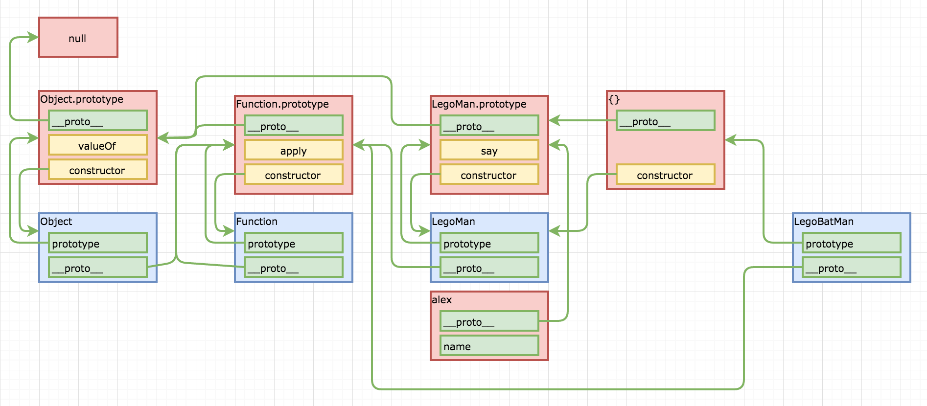This screenshot has width=927, height=406.
Task: Select the __proto__ cell inside LegoMan.prototype
Action: point(489,126)
